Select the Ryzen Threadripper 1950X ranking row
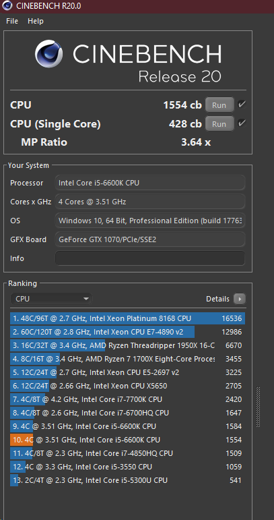Image resolution: width=274 pixels, height=520 pixels. 127,345
